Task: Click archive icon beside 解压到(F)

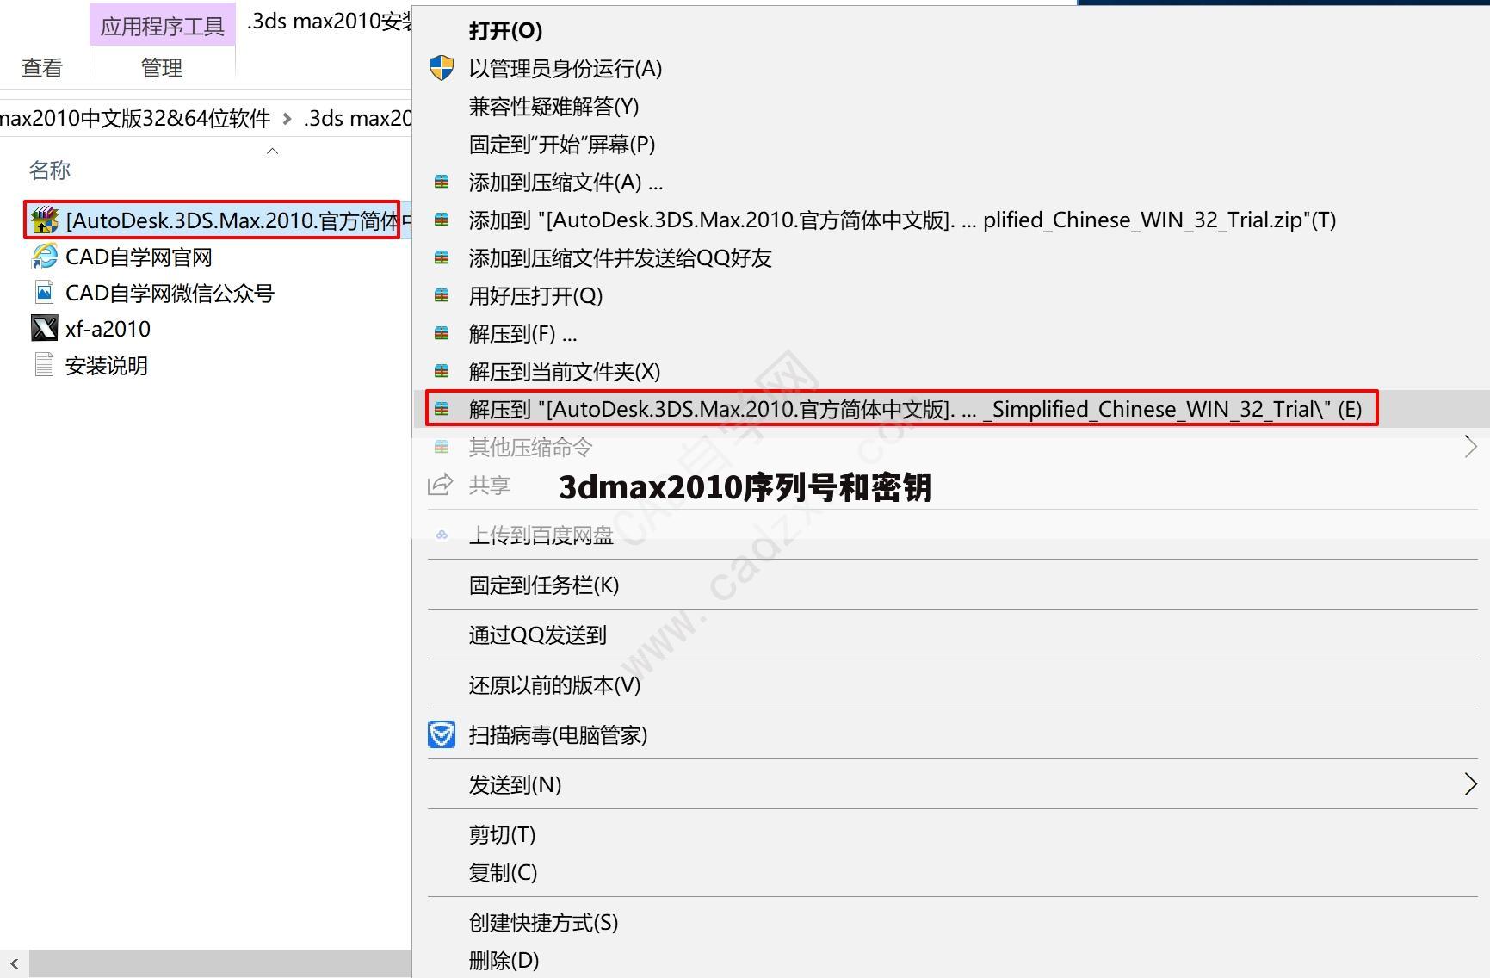Action: (442, 333)
